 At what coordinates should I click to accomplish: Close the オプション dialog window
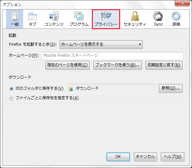pos(182,3)
